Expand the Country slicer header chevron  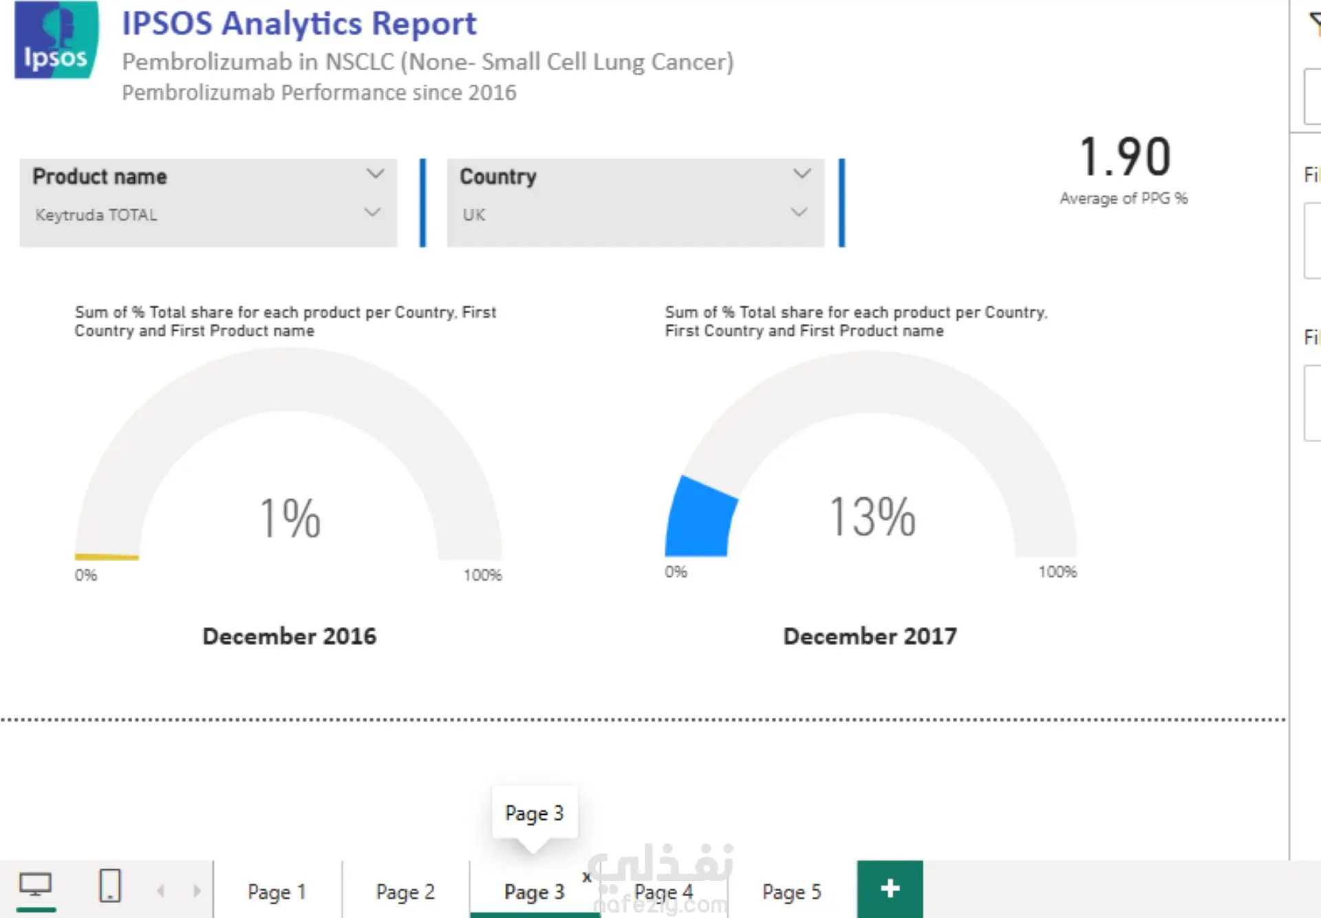click(x=802, y=174)
